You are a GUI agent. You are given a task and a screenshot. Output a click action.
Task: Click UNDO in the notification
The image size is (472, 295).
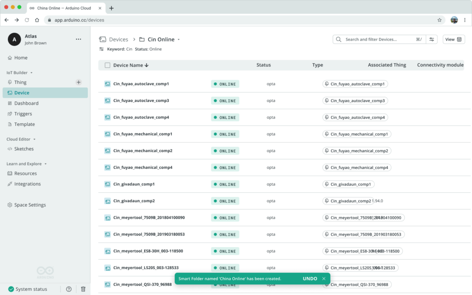pyautogui.click(x=310, y=279)
